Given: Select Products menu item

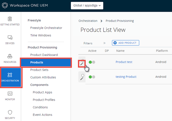Looking at the screenshot, I should click(46, 62).
